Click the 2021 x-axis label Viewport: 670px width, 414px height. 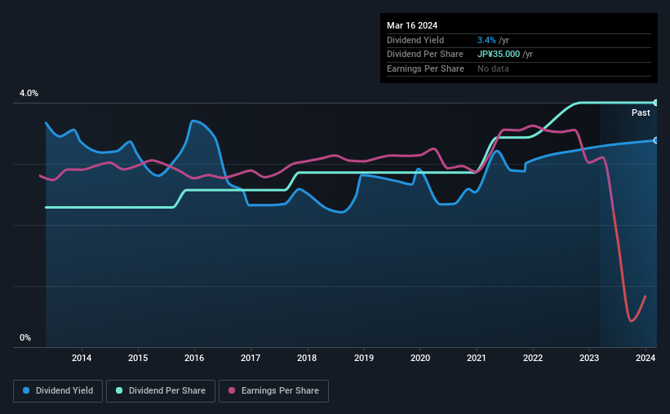tap(477, 358)
